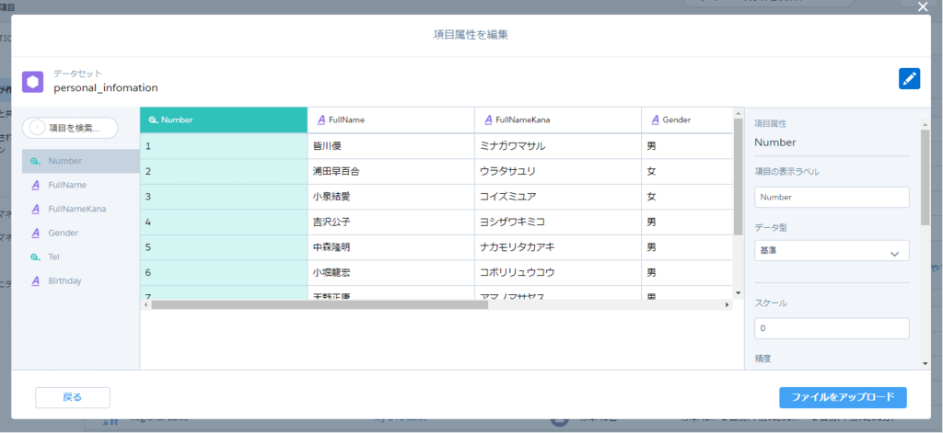This screenshot has height=433, width=943.
Task: Select FullNameKana field in sidebar list
Action: (x=77, y=209)
